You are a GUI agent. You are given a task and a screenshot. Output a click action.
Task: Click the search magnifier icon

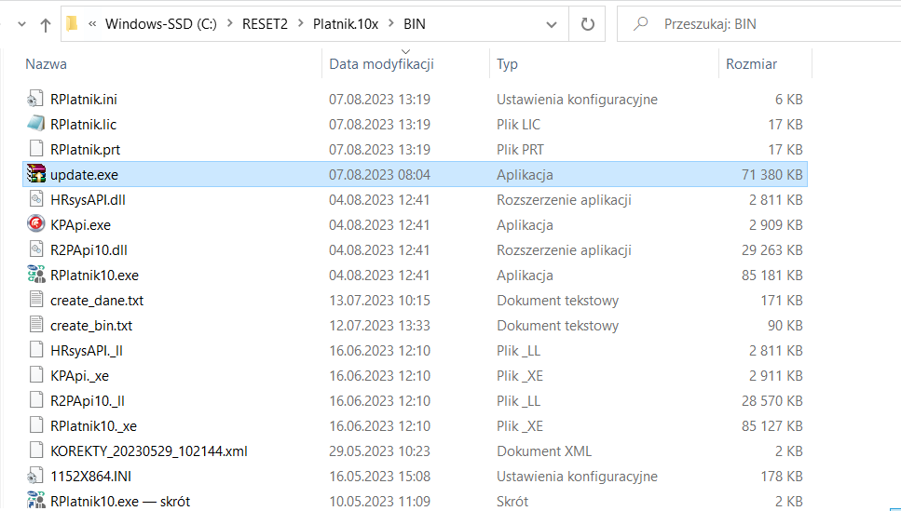pyautogui.click(x=639, y=23)
